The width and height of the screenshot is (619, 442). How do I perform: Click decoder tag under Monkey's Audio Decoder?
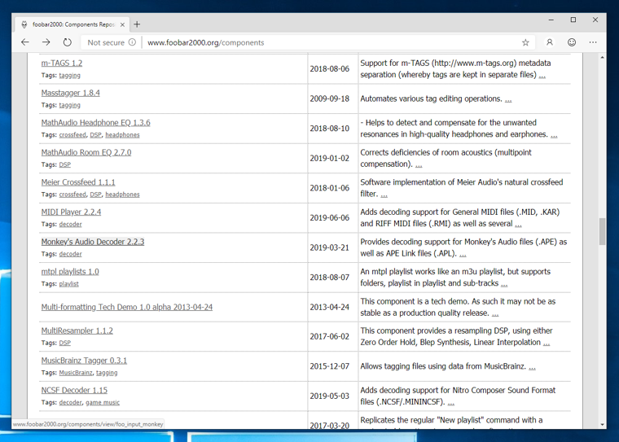70,254
